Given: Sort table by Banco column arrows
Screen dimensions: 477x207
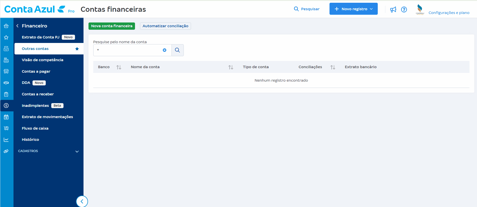Looking at the screenshot, I should [119, 67].
